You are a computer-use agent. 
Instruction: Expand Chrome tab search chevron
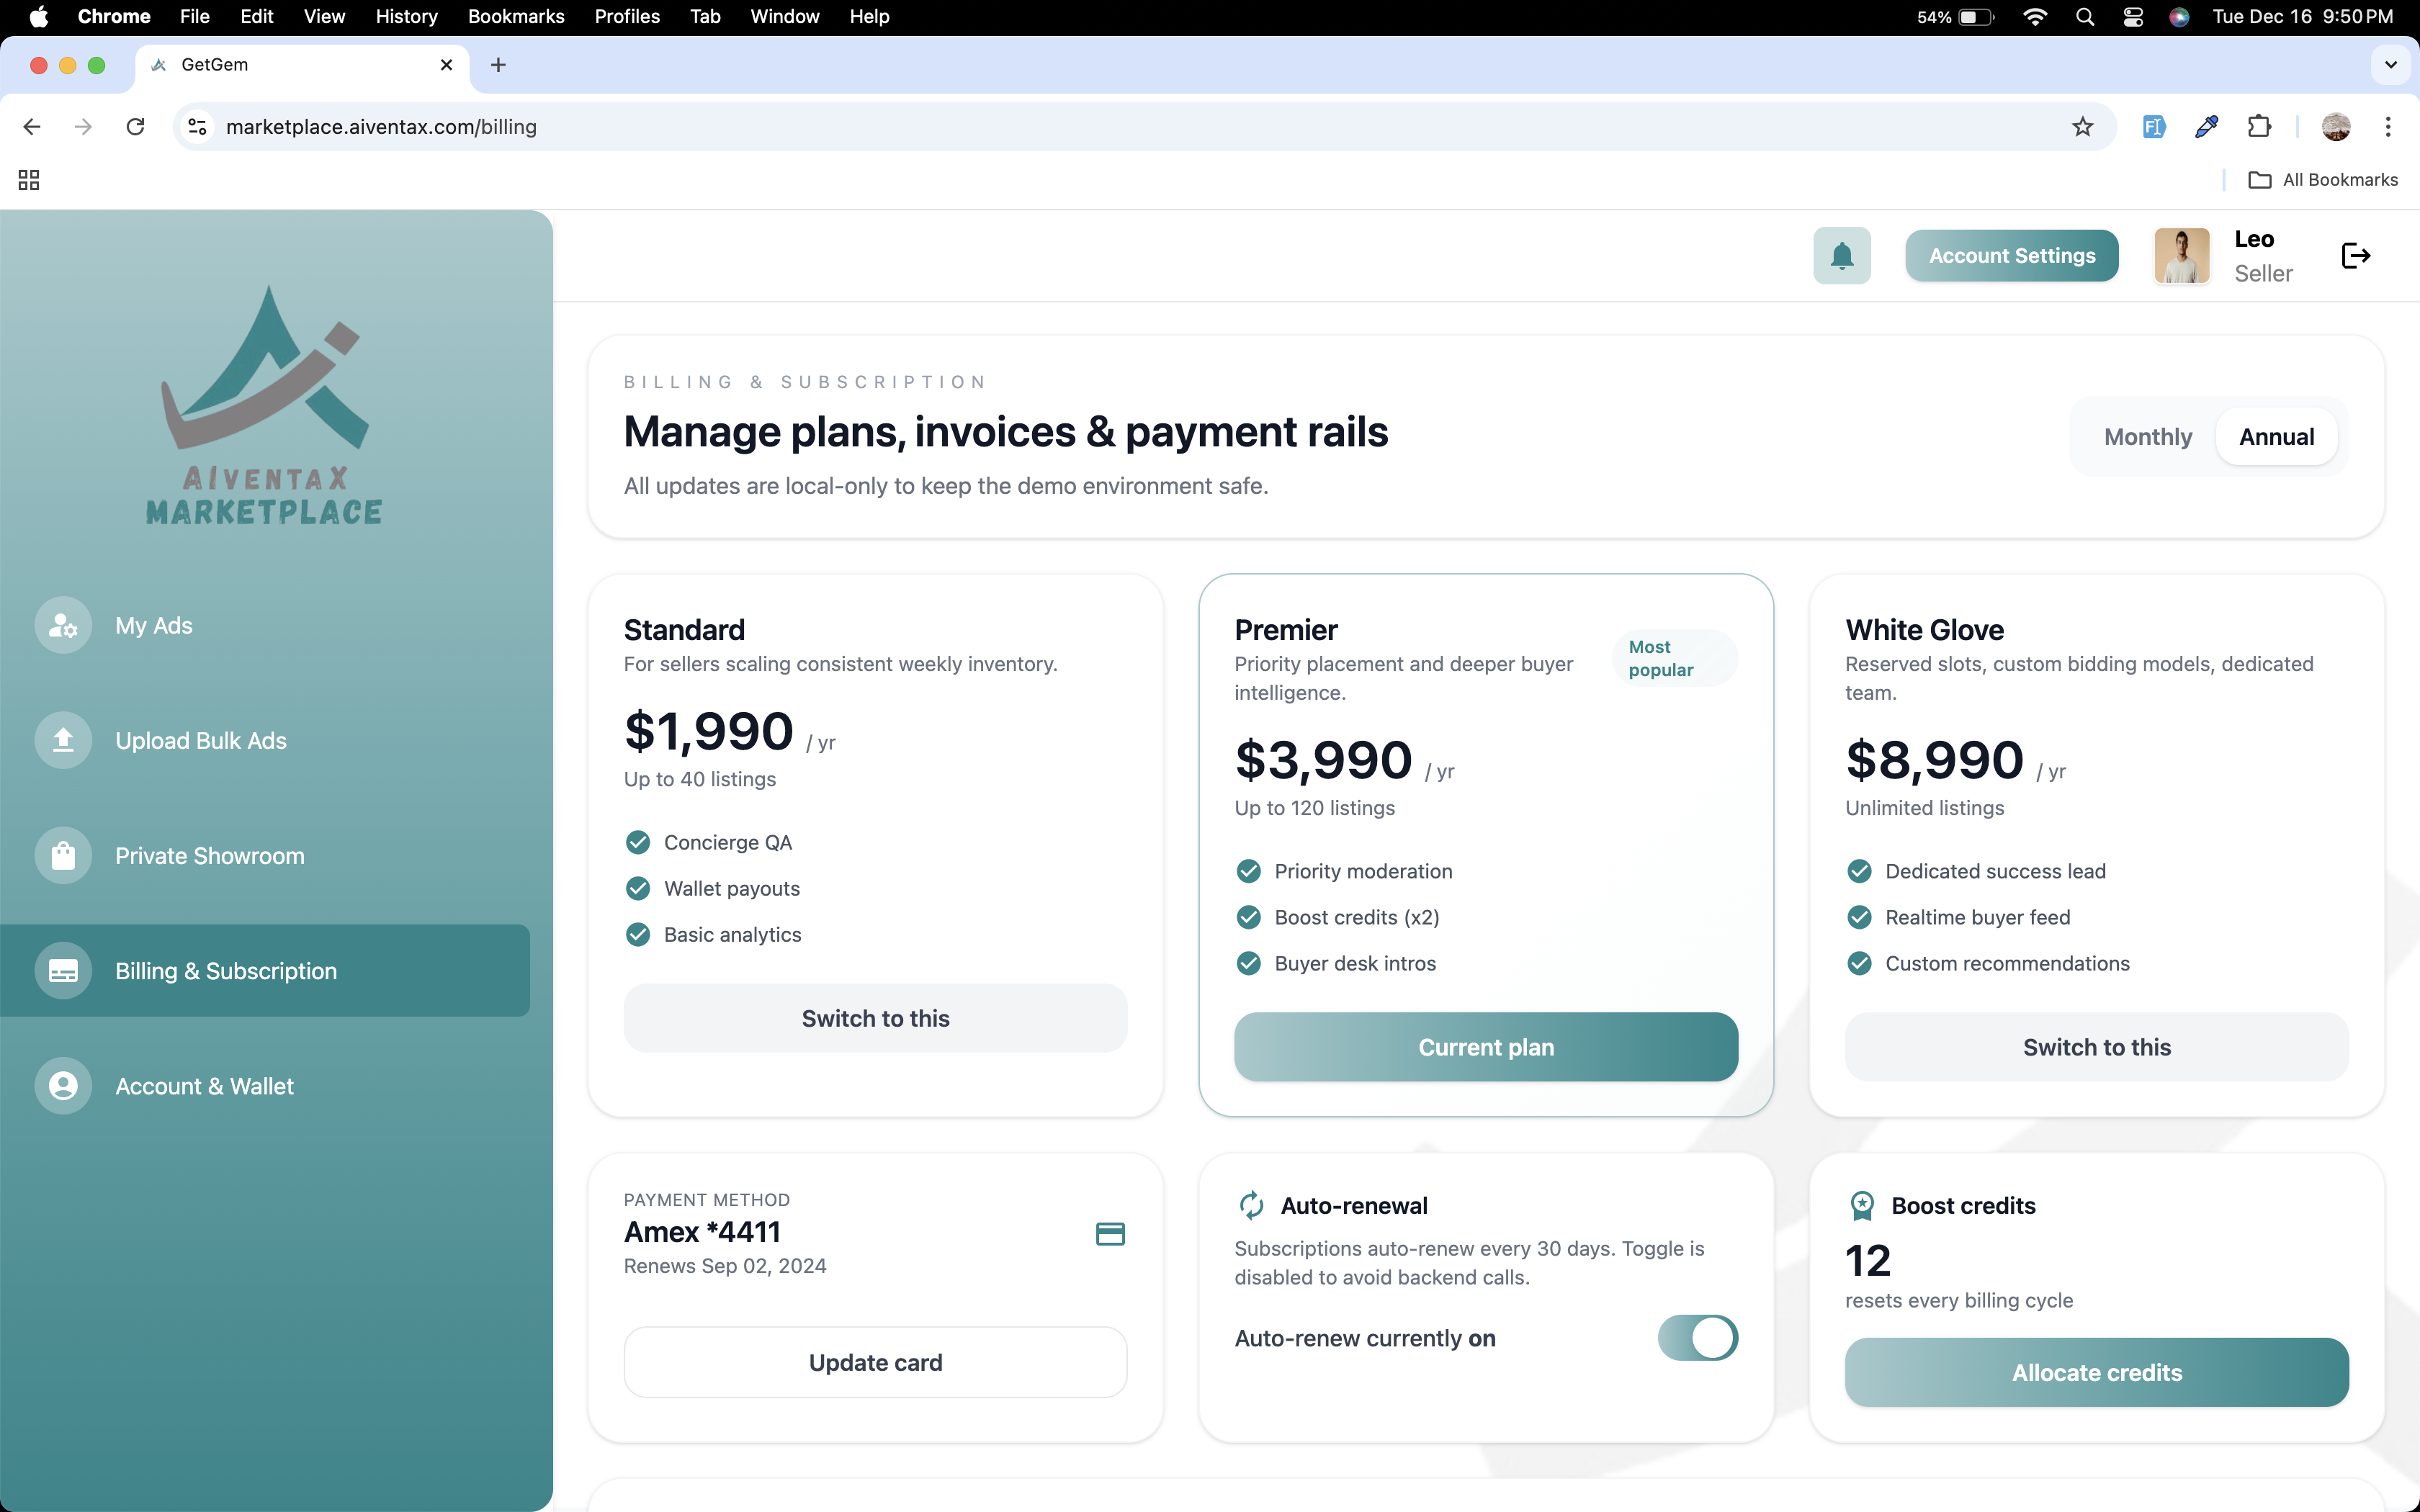[x=2390, y=65]
